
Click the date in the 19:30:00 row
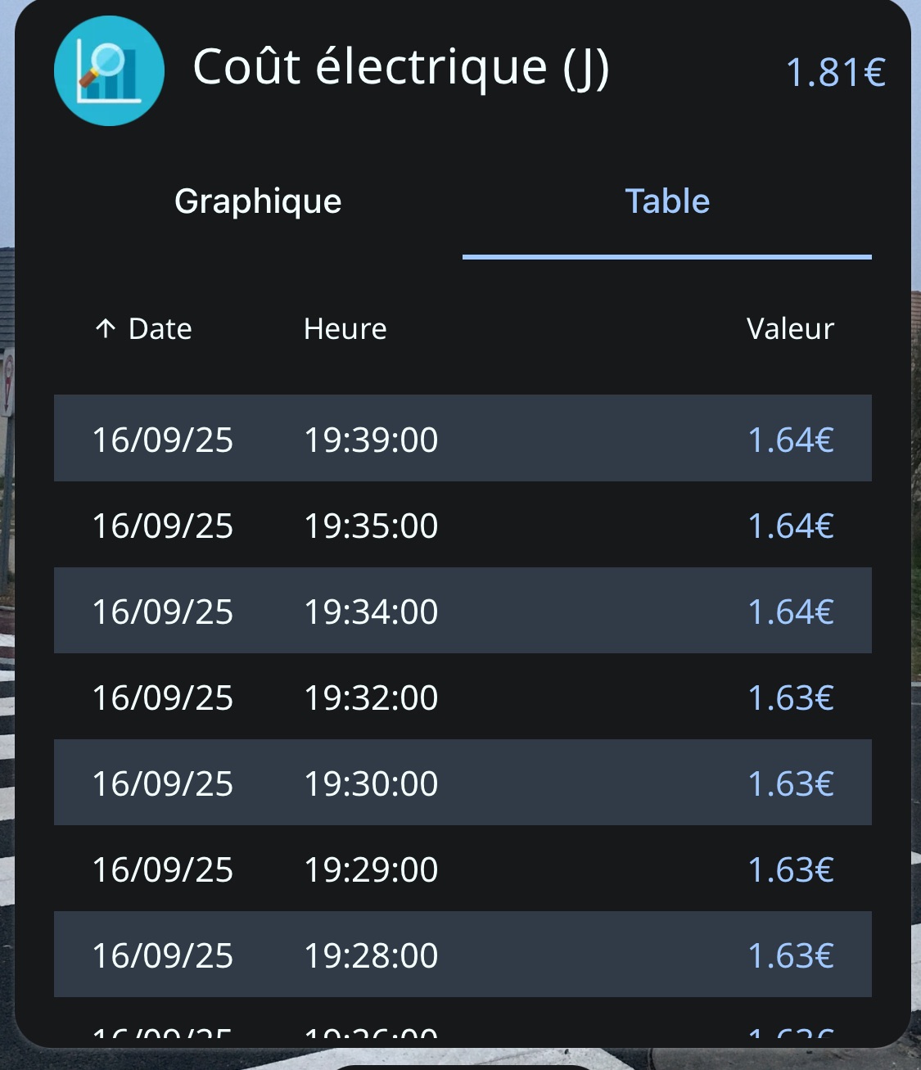[162, 784]
